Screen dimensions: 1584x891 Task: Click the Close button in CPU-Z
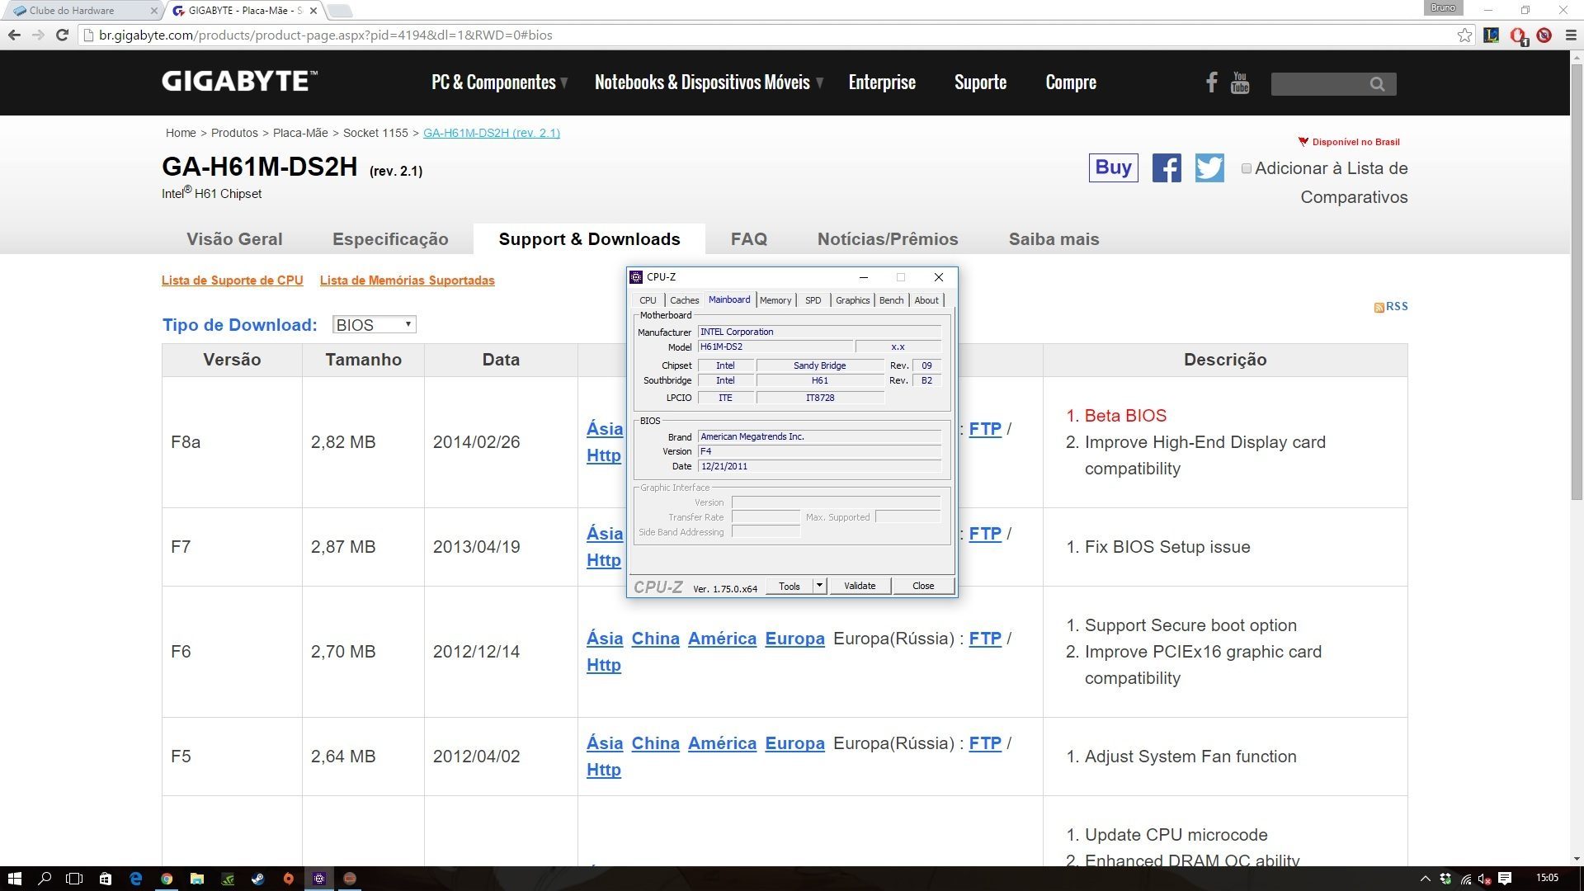click(923, 586)
